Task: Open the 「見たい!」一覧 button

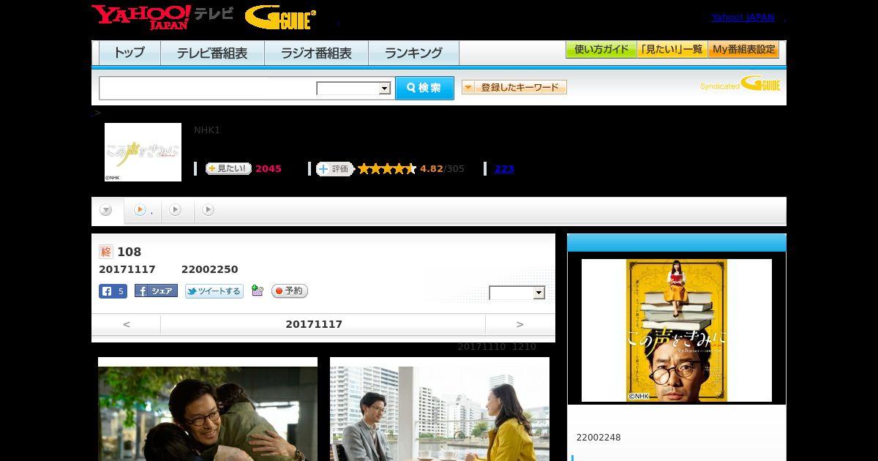Action: (x=672, y=50)
